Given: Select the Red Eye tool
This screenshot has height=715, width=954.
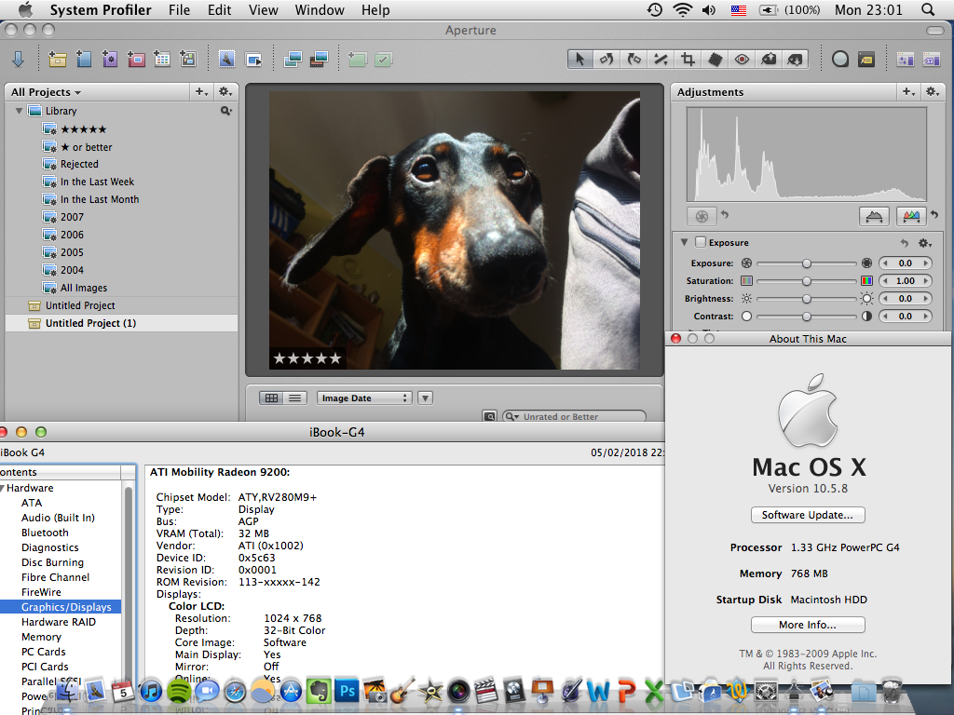Looking at the screenshot, I should click(x=742, y=59).
